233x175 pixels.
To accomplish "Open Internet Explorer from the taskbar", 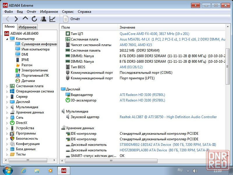I will pyautogui.click(x=24, y=171).
